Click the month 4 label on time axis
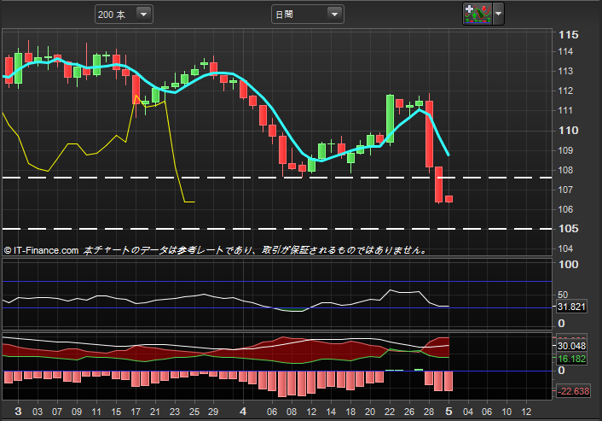 click(243, 412)
